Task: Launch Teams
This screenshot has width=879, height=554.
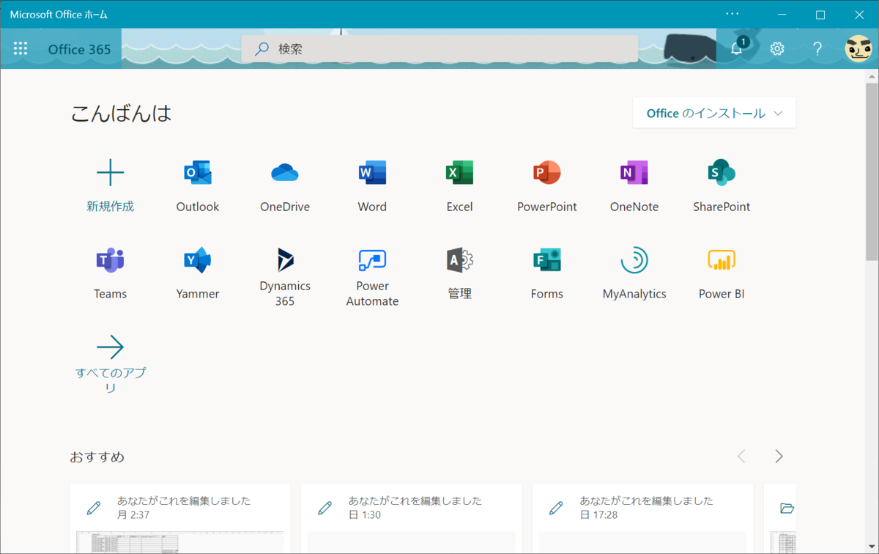Action: pos(111,274)
